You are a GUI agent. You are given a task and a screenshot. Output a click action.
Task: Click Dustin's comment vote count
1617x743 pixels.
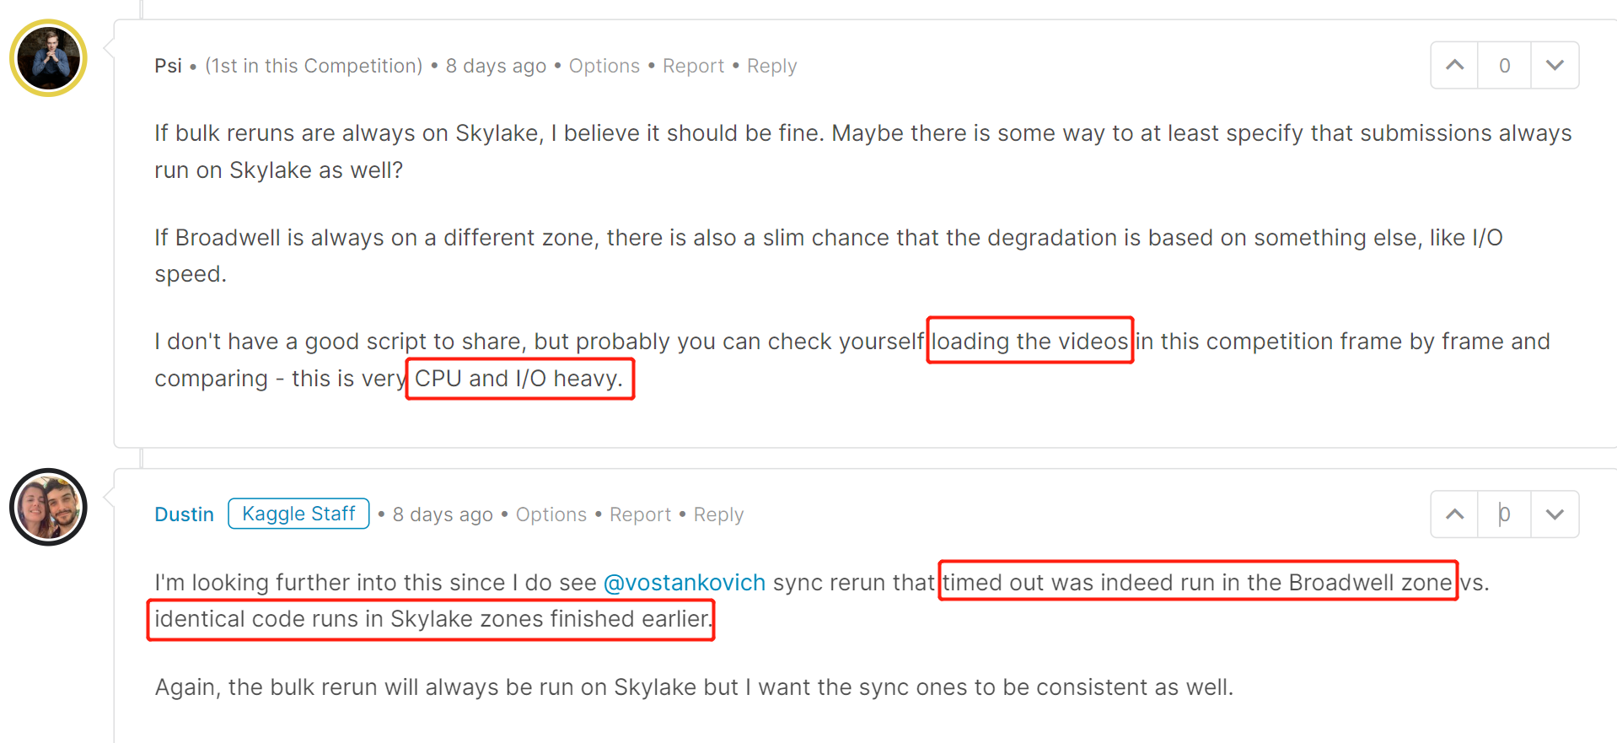(x=1504, y=514)
